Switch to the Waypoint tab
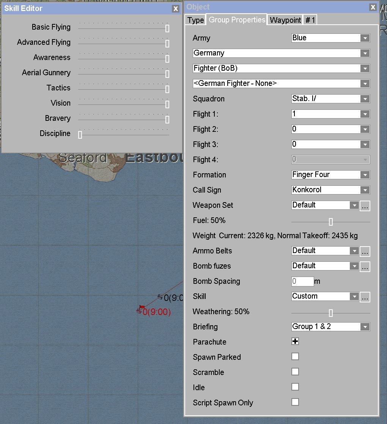 coord(285,20)
